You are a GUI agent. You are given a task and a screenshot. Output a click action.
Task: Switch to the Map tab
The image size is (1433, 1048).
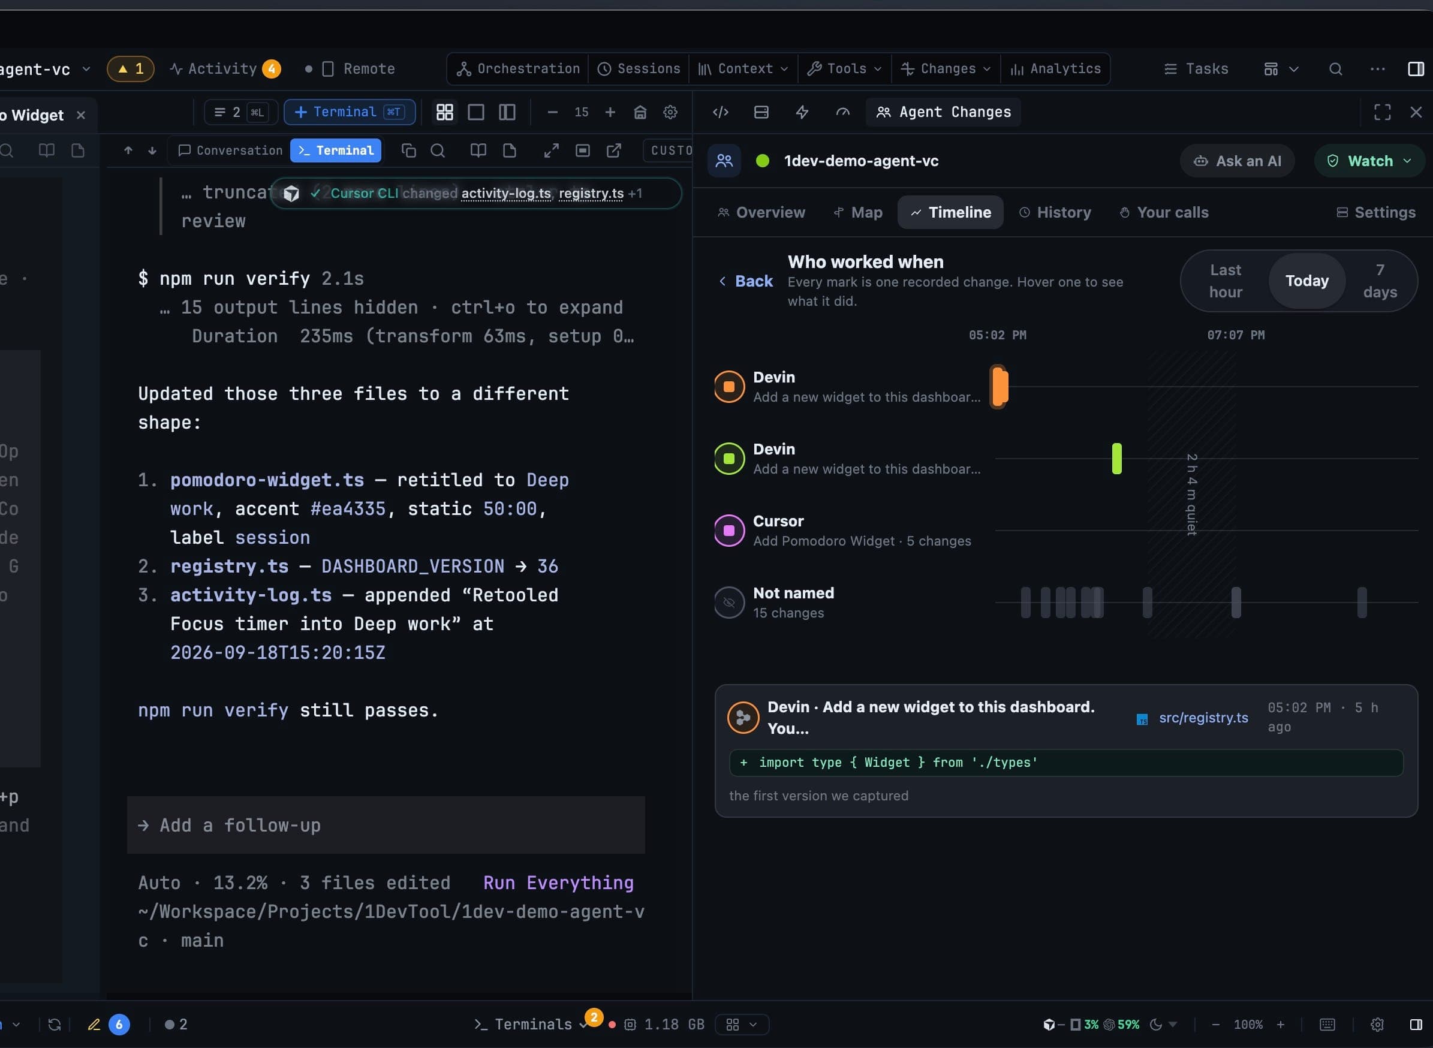pyautogui.click(x=857, y=212)
